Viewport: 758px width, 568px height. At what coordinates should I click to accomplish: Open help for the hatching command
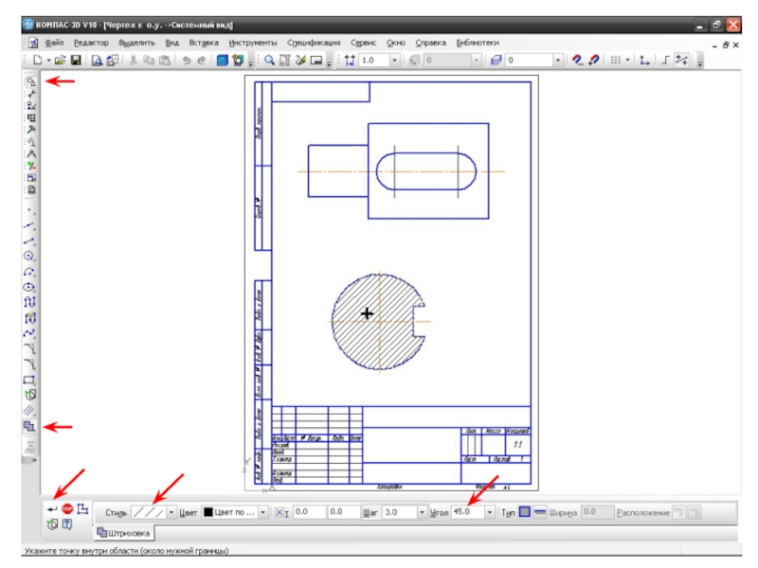[67, 524]
